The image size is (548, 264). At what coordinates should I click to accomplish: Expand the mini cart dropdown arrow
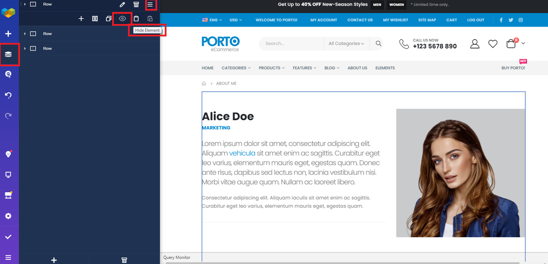click(x=523, y=43)
